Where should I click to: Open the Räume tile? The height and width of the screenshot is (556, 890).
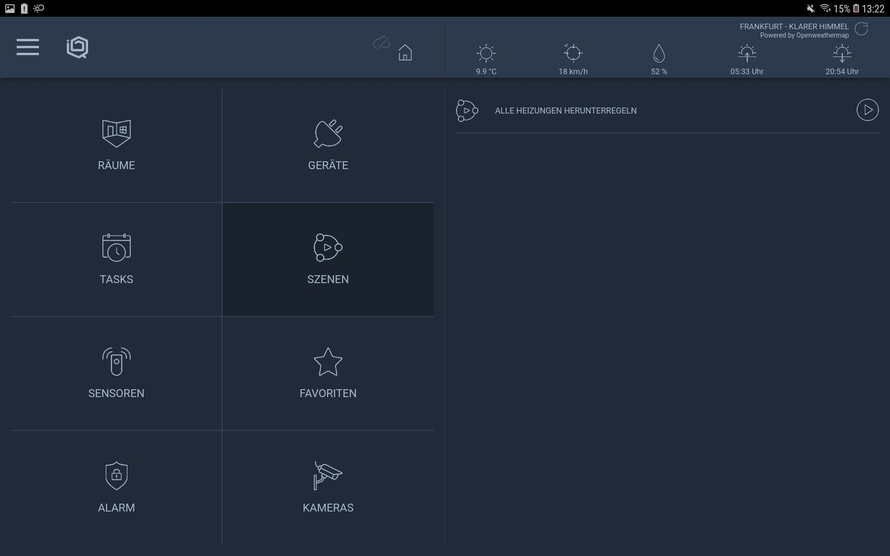click(116, 145)
